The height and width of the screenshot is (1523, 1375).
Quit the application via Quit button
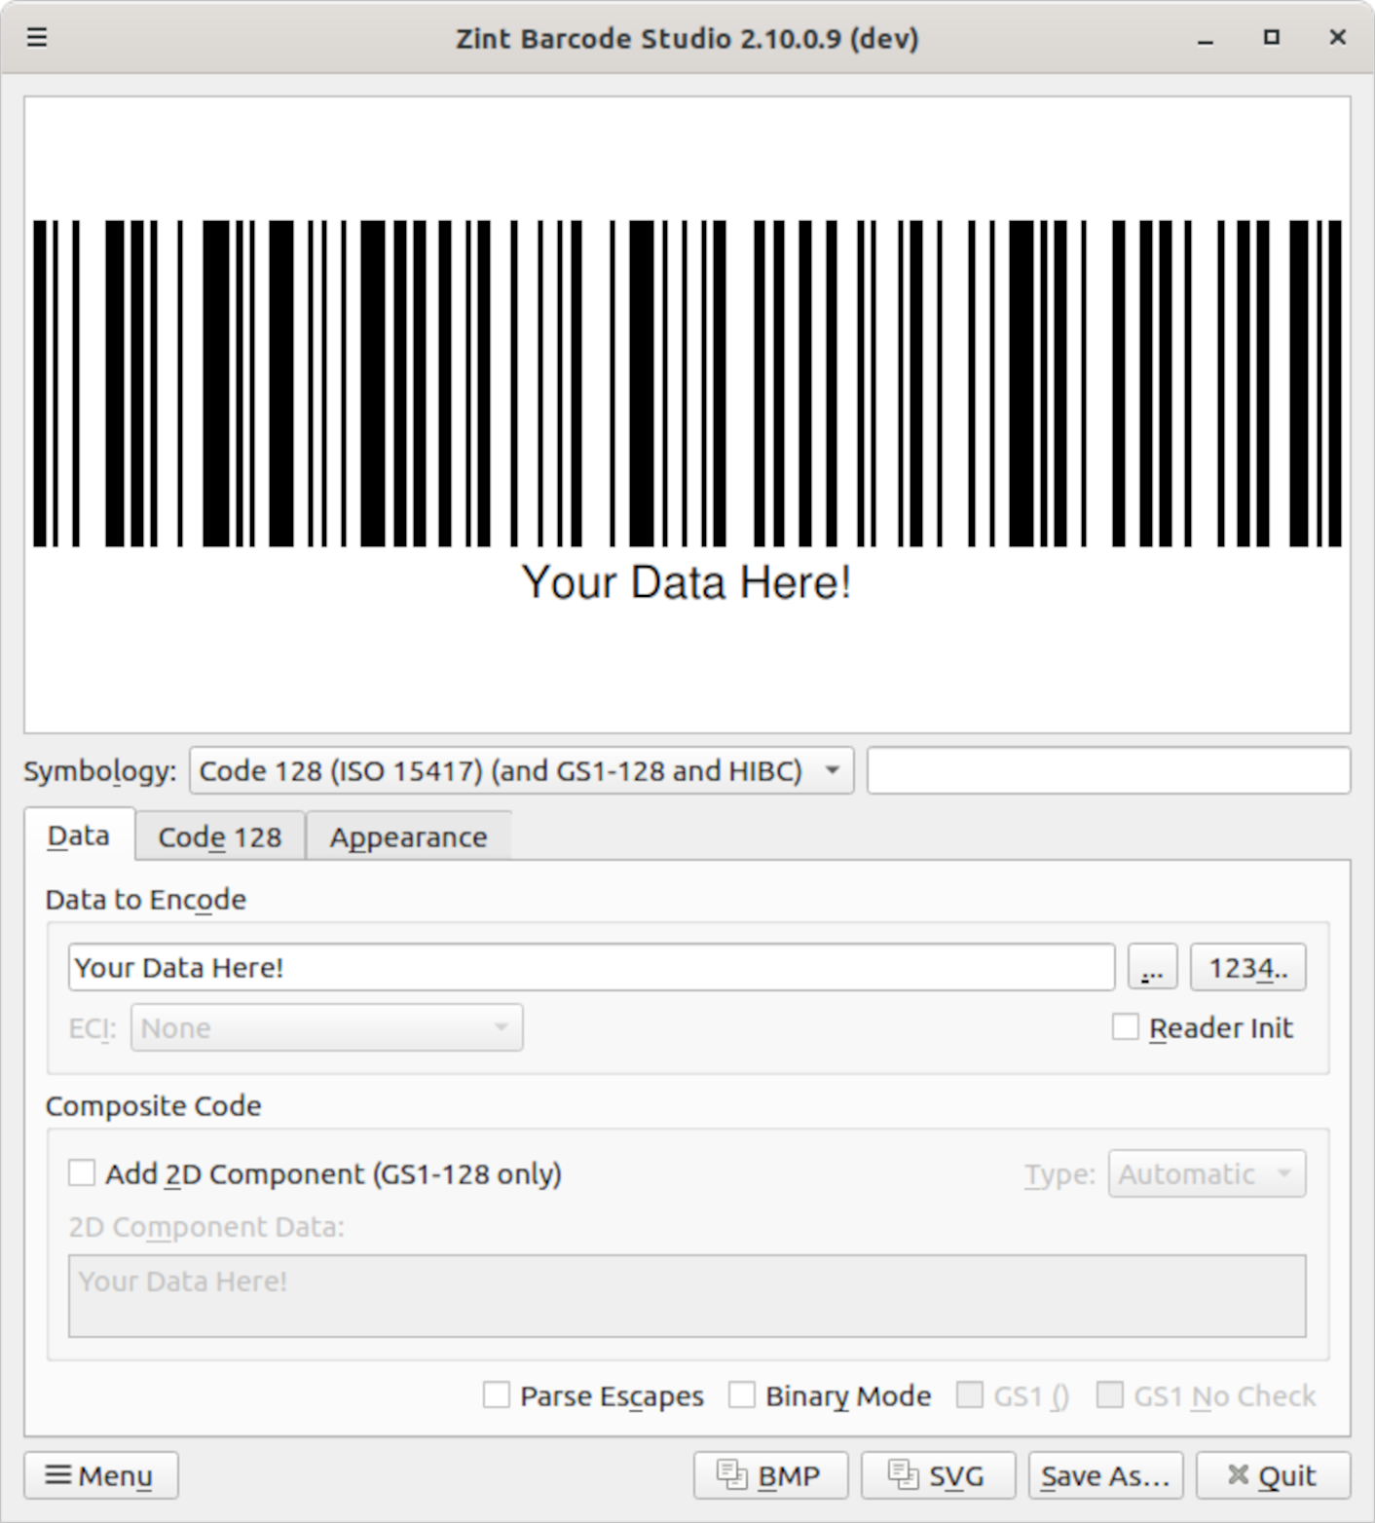click(1273, 1475)
